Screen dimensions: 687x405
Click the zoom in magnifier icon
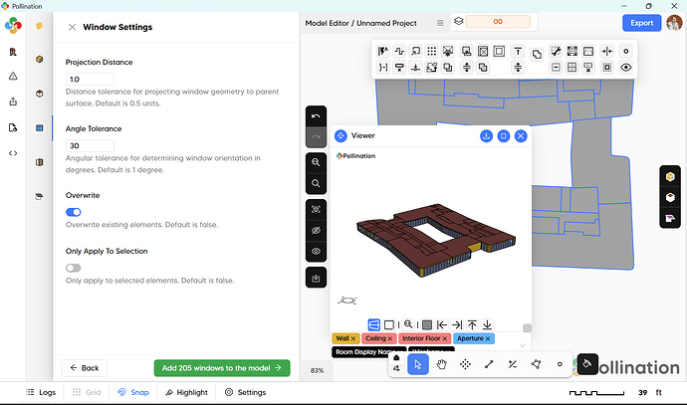tap(316, 161)
